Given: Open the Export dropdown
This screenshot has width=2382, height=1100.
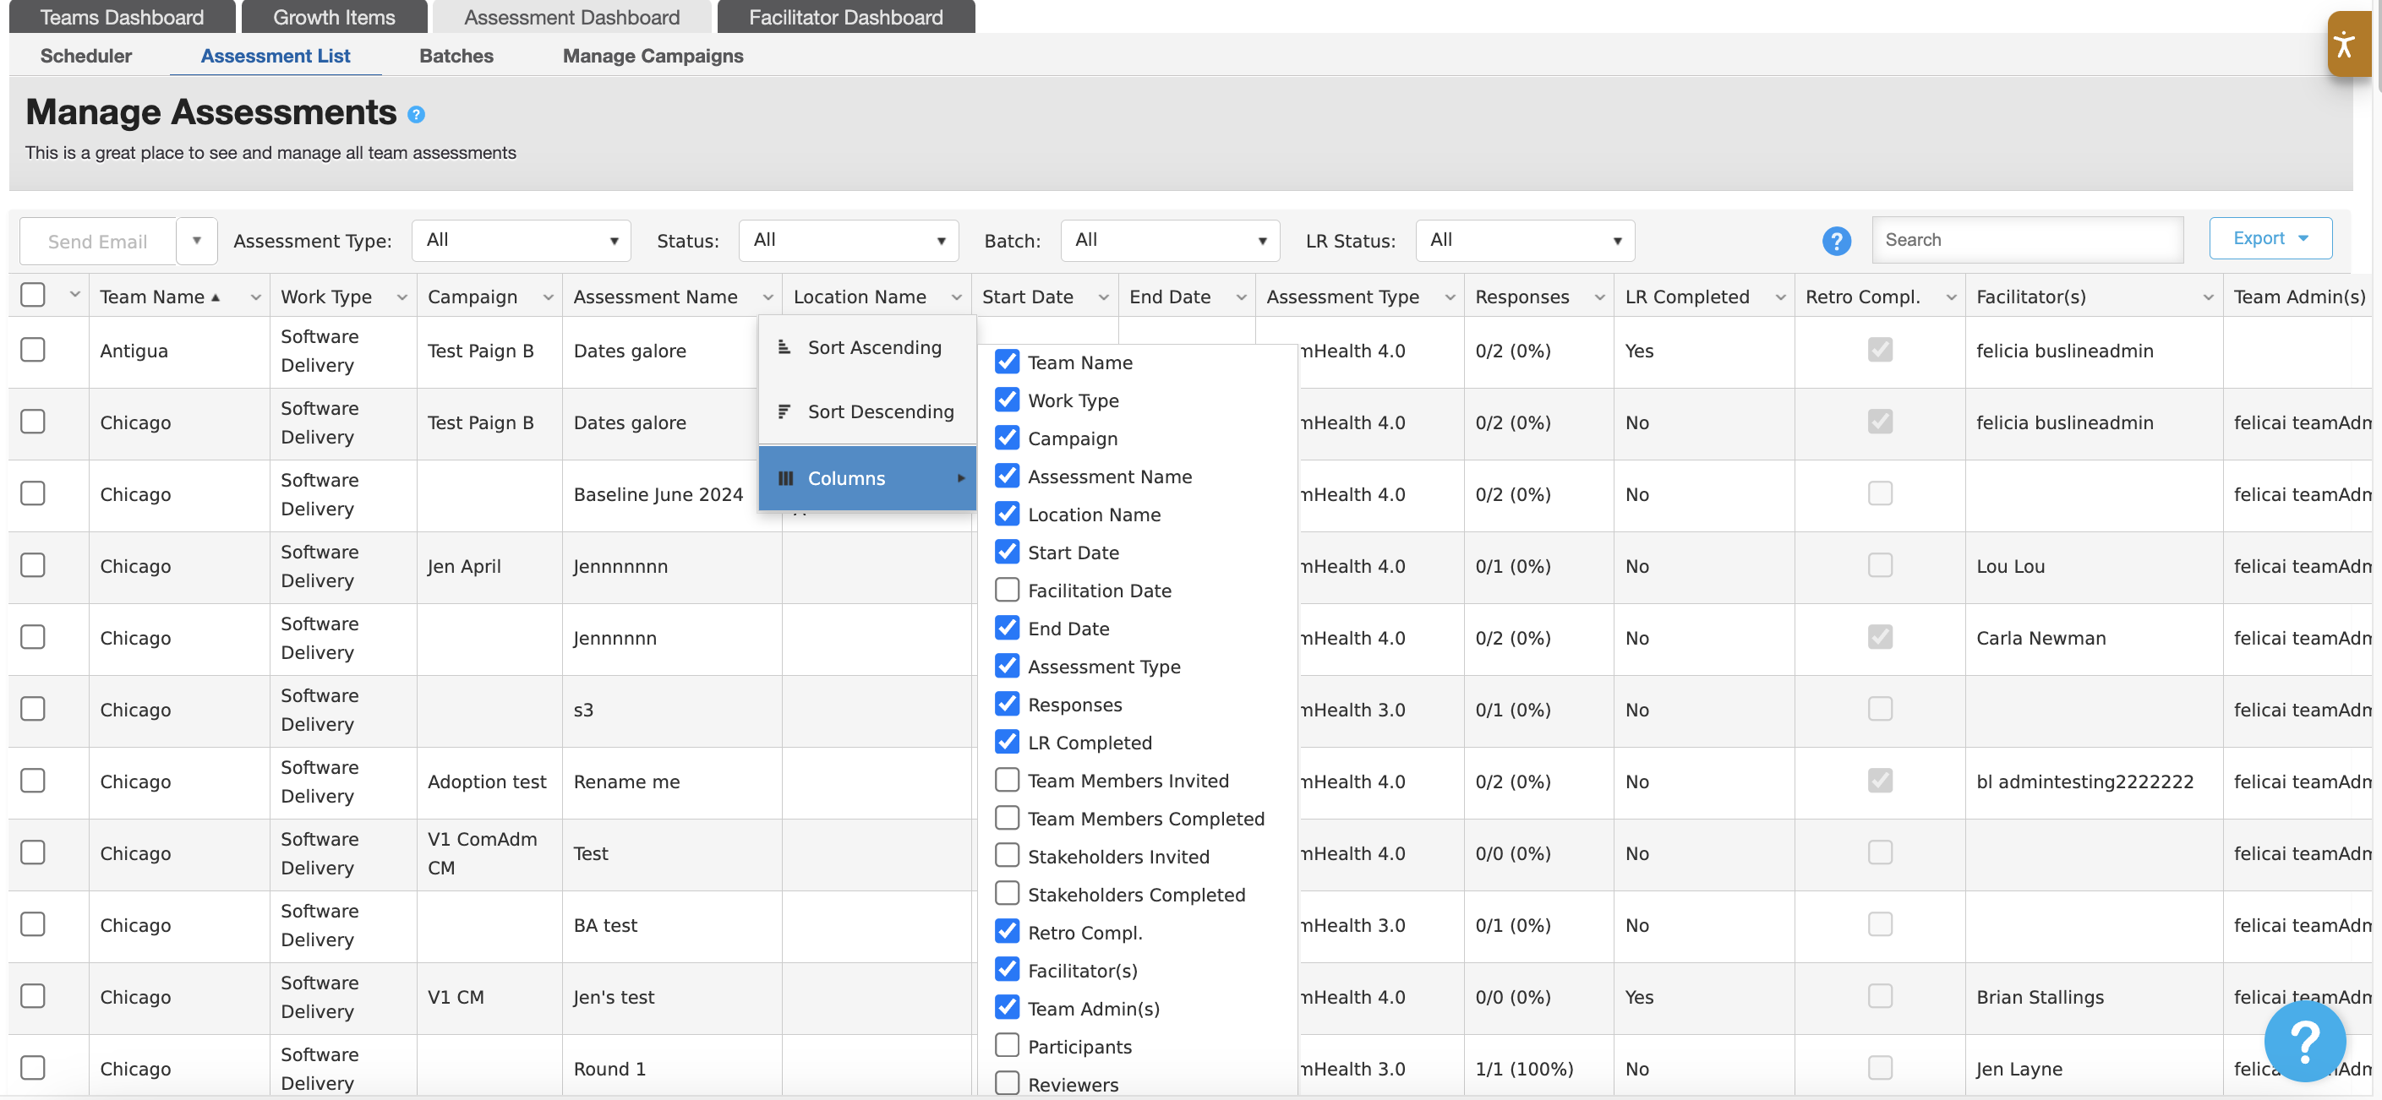Looking at the screenshot, I should pyautogui.click(x=2271, y=238).
